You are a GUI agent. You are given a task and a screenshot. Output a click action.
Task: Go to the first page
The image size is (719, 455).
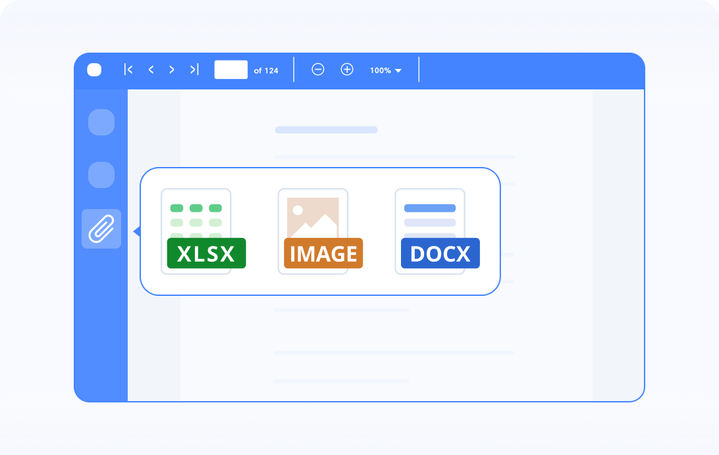pyautogui.click(x=129, y=69)
